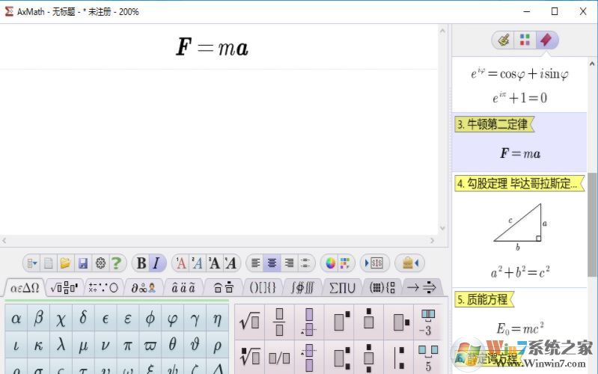Create a new blank document

pyautogui.click(x=49, y=263)
